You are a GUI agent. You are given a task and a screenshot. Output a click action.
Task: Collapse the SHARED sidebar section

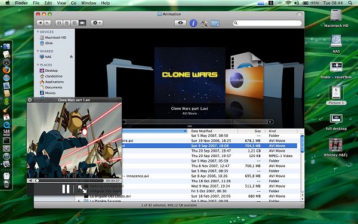pos(38,51)
